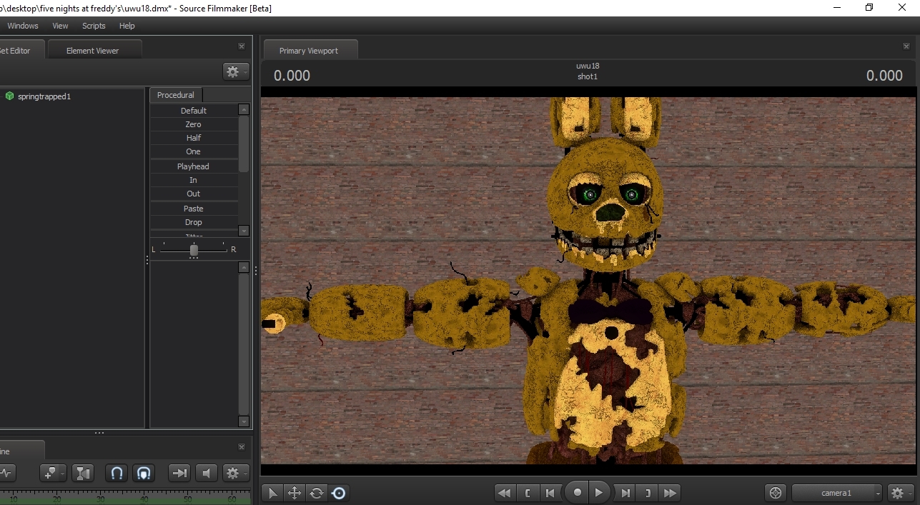Click the Playhead procedural preset
The height and width of the screenshot is (505, 920).
pos(193,166)
